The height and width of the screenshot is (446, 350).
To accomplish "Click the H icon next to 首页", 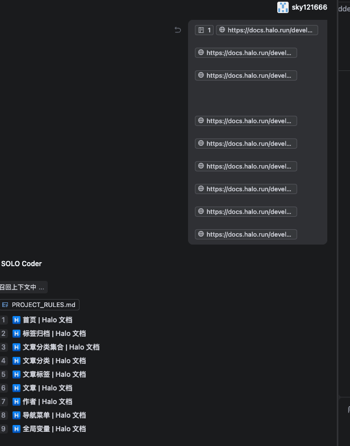I will pos(16,320).
